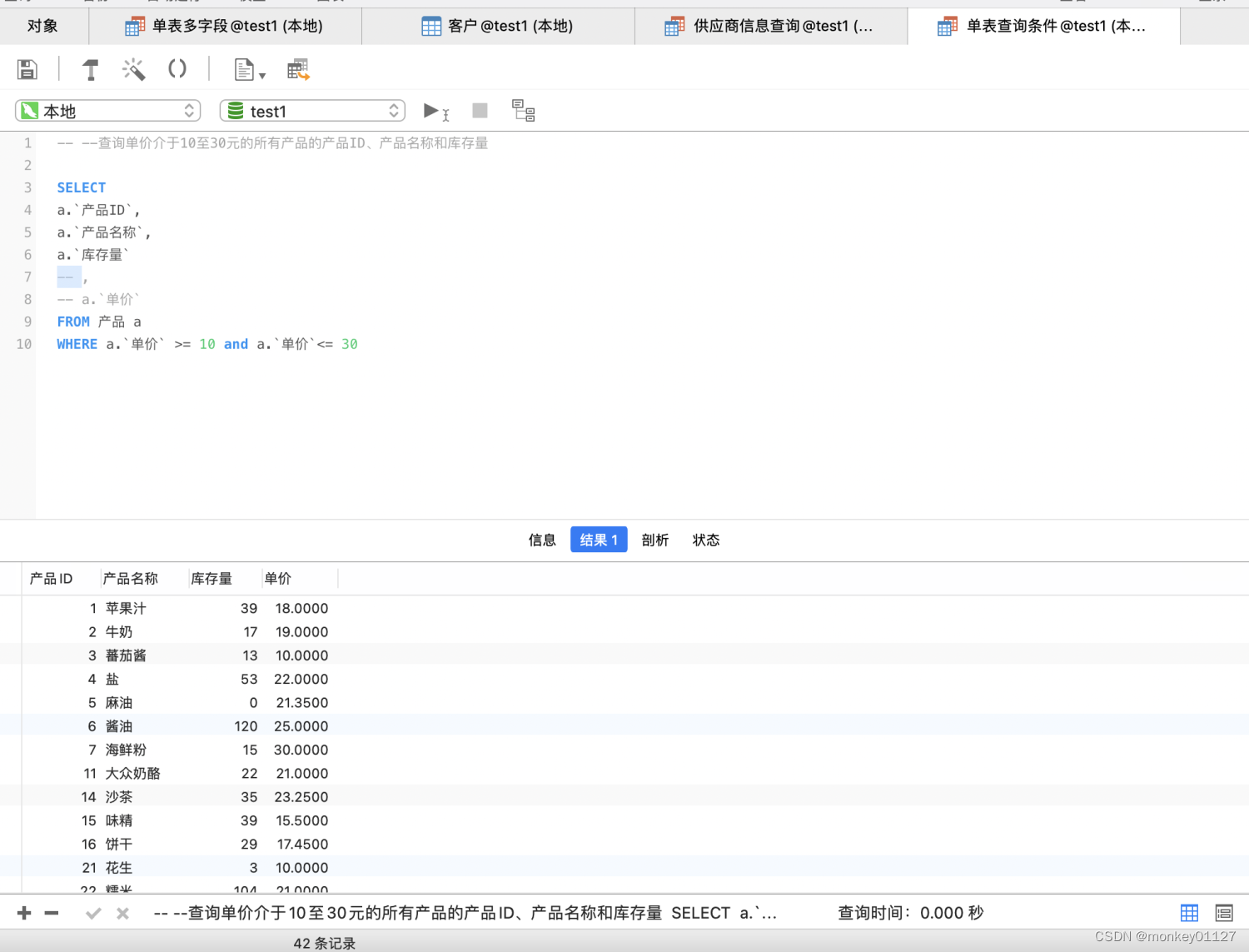1249x952 pixels.
Task: Click the 产品ID column header
Action: 60,578
